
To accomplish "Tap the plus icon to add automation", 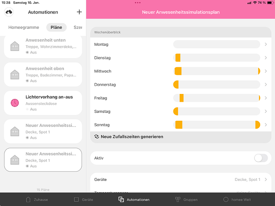I will 79,12.
